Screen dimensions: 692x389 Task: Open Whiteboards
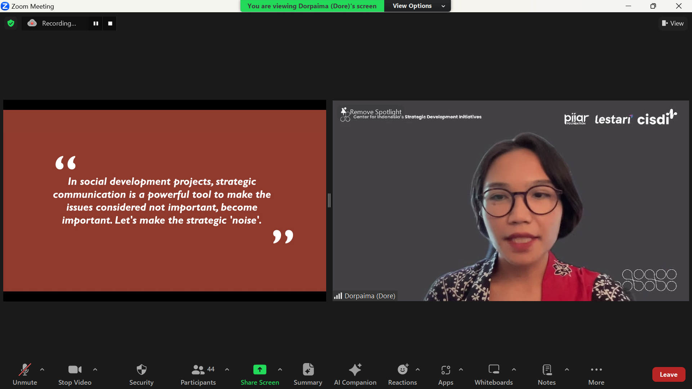[493, 374]
